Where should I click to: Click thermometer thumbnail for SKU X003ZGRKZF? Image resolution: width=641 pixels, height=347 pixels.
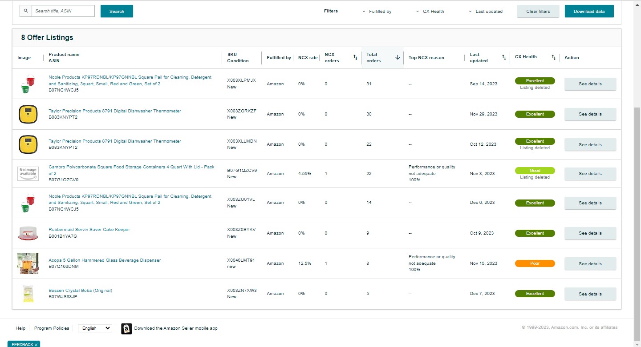point(28,114)
